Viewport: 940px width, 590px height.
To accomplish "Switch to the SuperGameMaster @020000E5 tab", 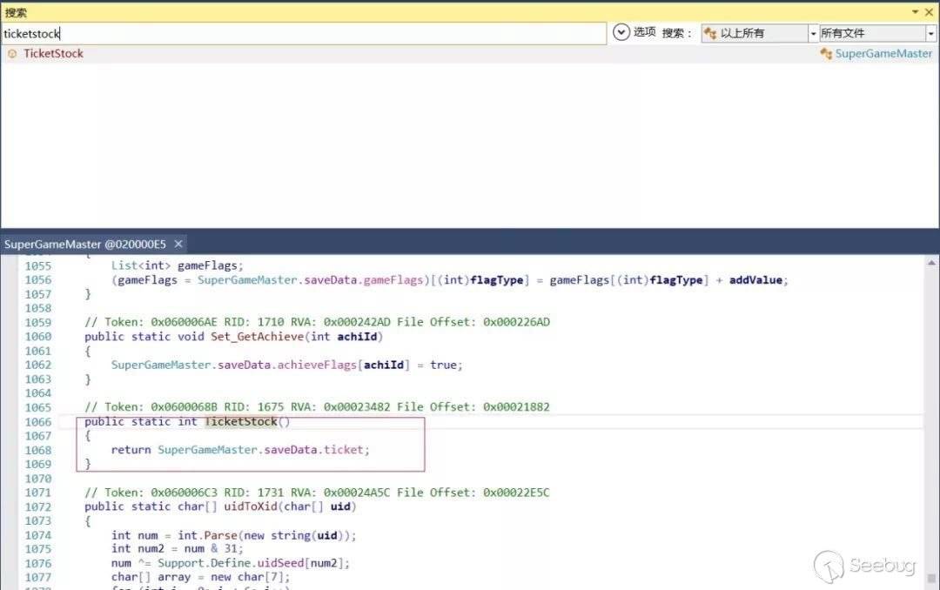I will tap(84, 245).
